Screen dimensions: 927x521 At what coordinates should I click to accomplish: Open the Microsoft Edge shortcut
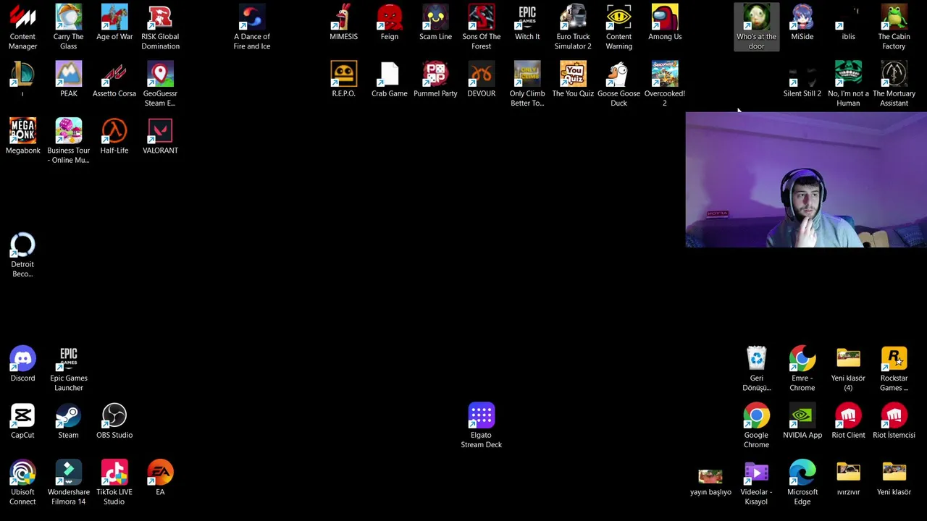point(802,483)
